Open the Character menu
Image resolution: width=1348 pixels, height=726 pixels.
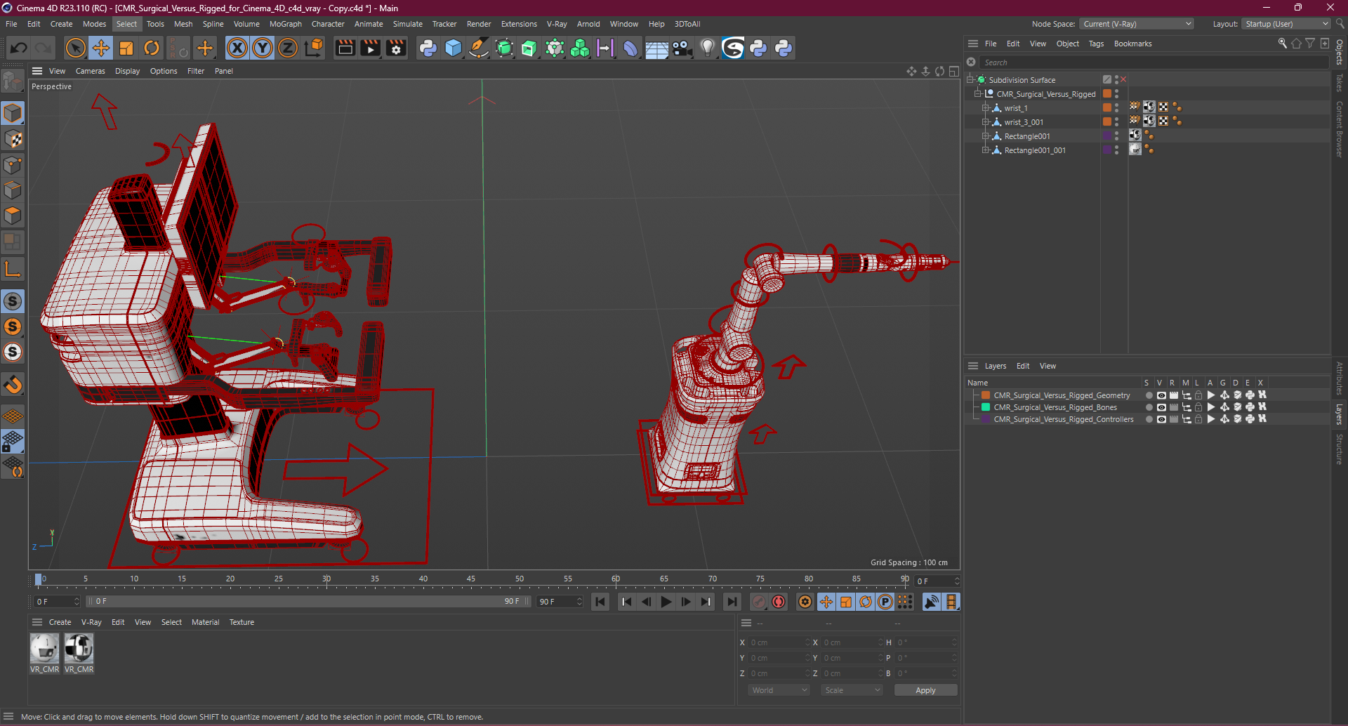pyautogui.click(x=328, y=24)
